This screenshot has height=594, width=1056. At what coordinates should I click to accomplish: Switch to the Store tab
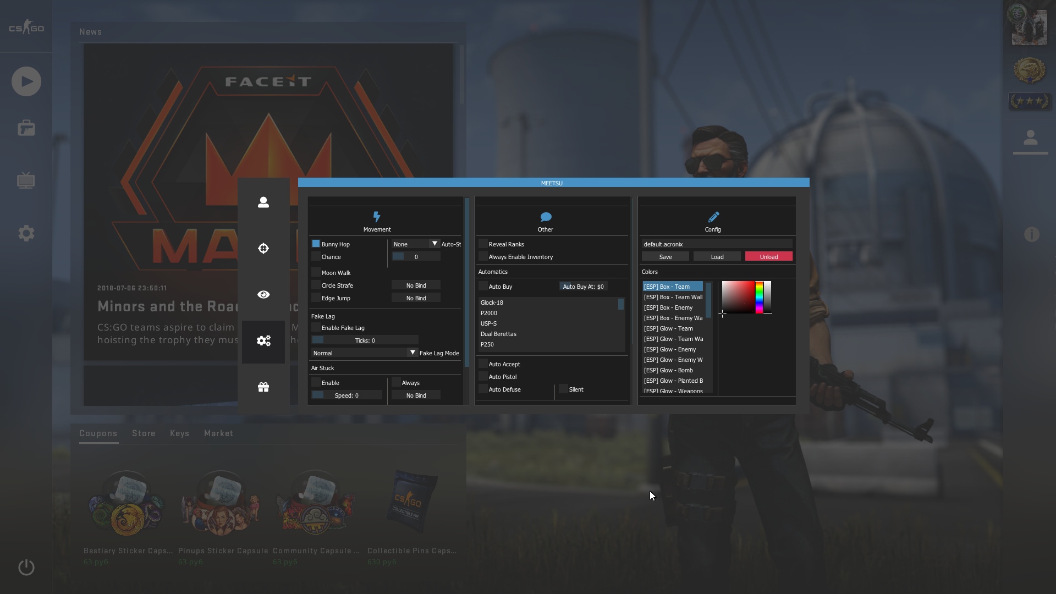pyautogui.click(x=144, y=433)
